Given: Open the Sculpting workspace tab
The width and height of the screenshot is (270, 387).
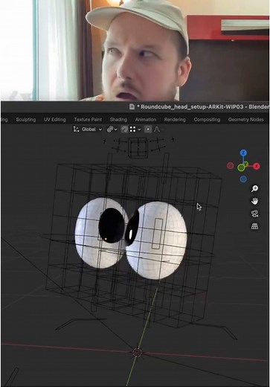Looking at the screenshot, I should point(26,120).
